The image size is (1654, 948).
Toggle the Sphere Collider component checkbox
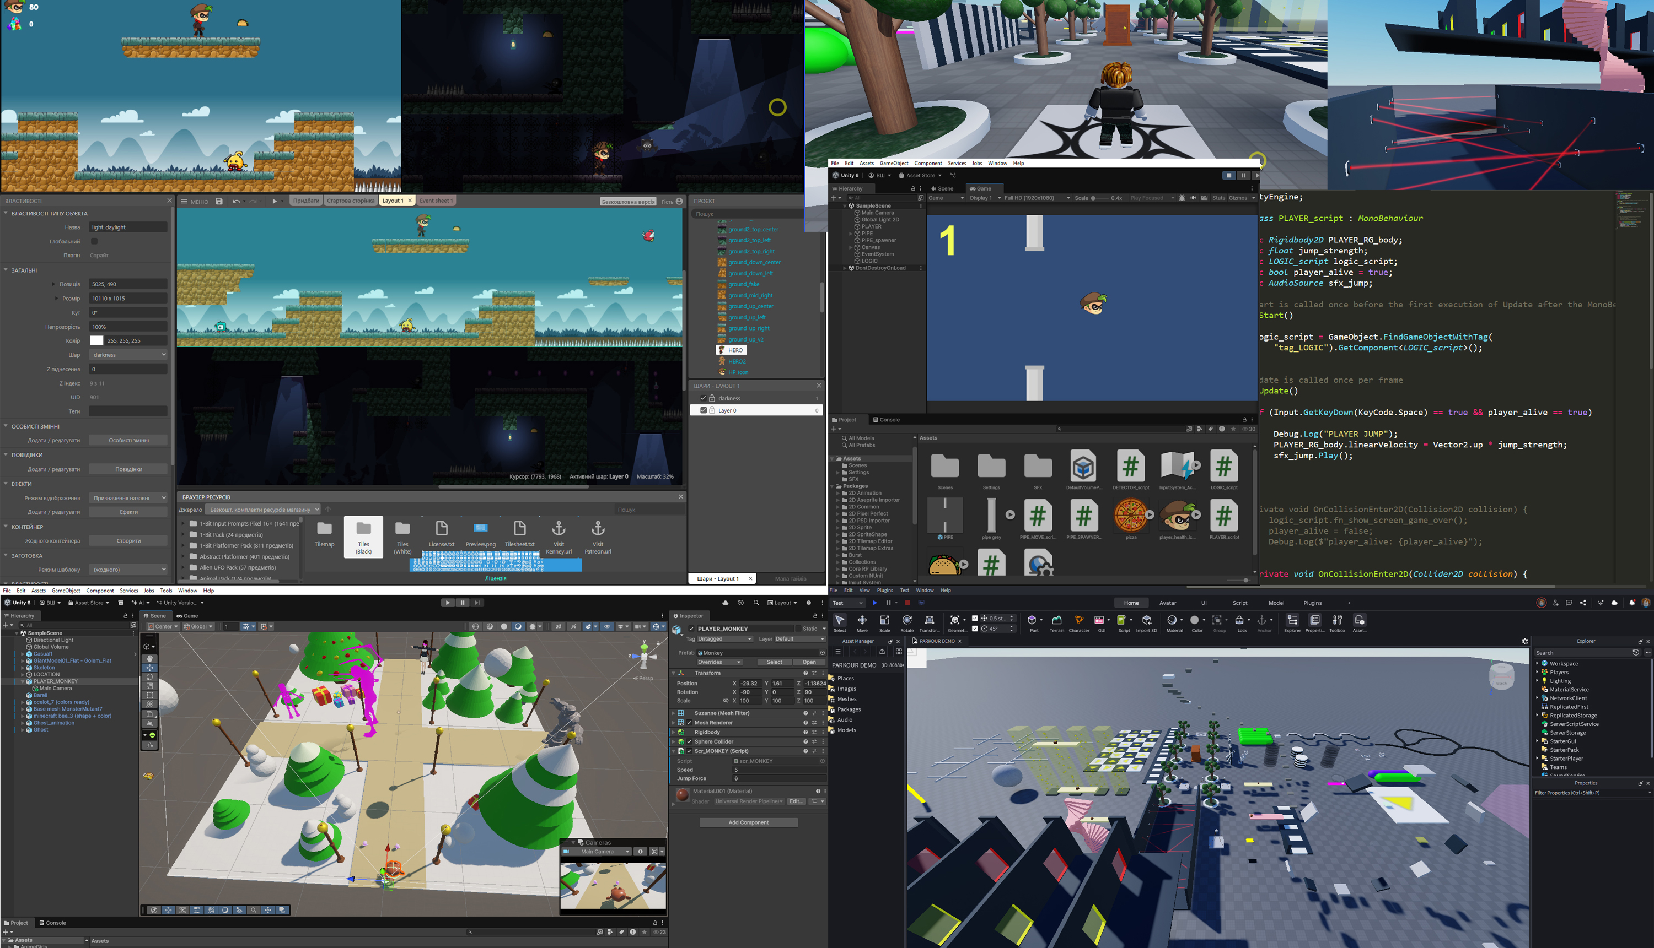pyautogui.click(x=689, y=741)
